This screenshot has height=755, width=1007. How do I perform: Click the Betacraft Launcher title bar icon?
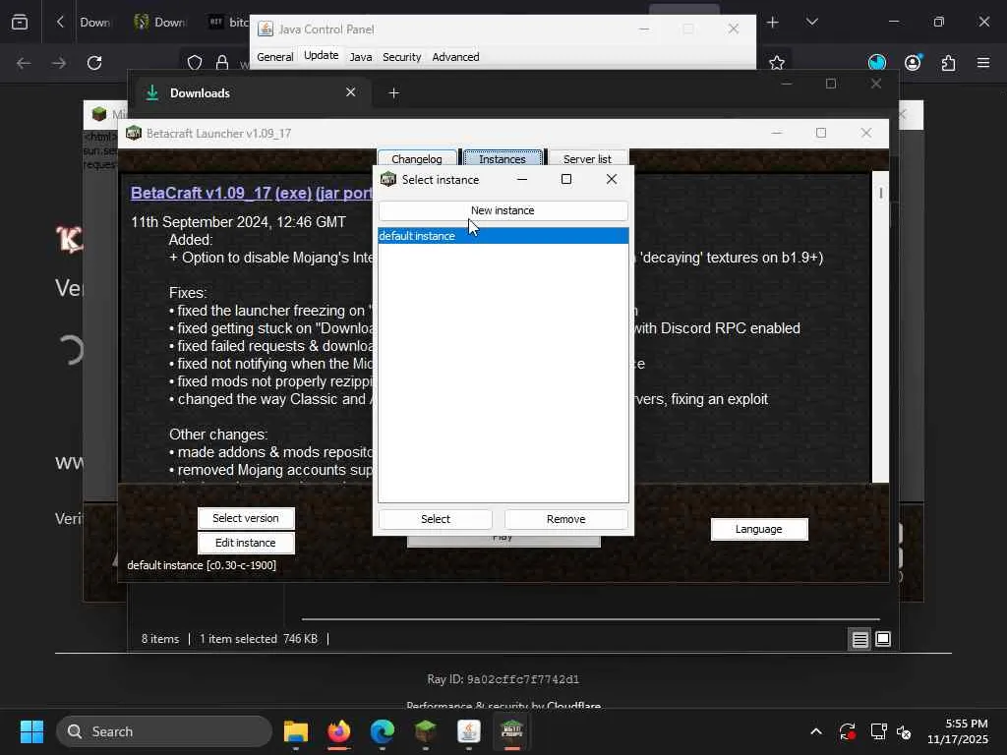coord(134,133)
